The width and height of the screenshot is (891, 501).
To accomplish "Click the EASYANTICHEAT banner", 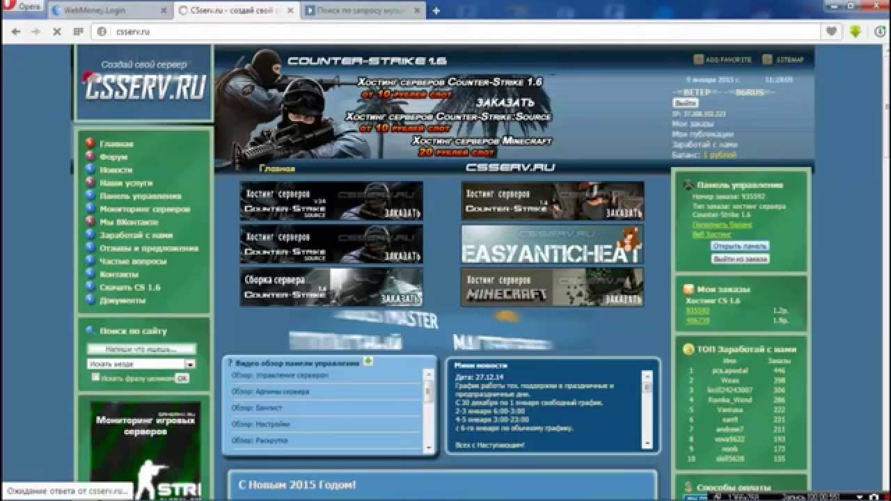I will click(553, 244).
